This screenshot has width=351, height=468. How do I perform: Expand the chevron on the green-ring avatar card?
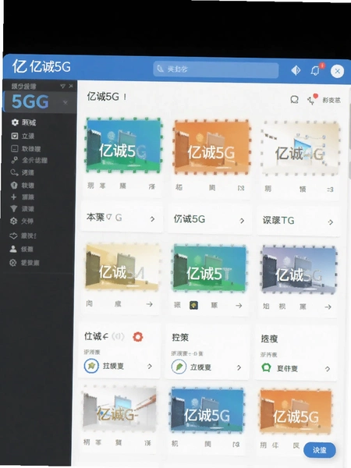[x=328, y=369]
